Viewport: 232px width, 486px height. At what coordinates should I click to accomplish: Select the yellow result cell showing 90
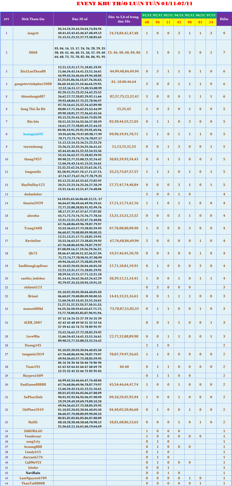(x=190, y=22)
